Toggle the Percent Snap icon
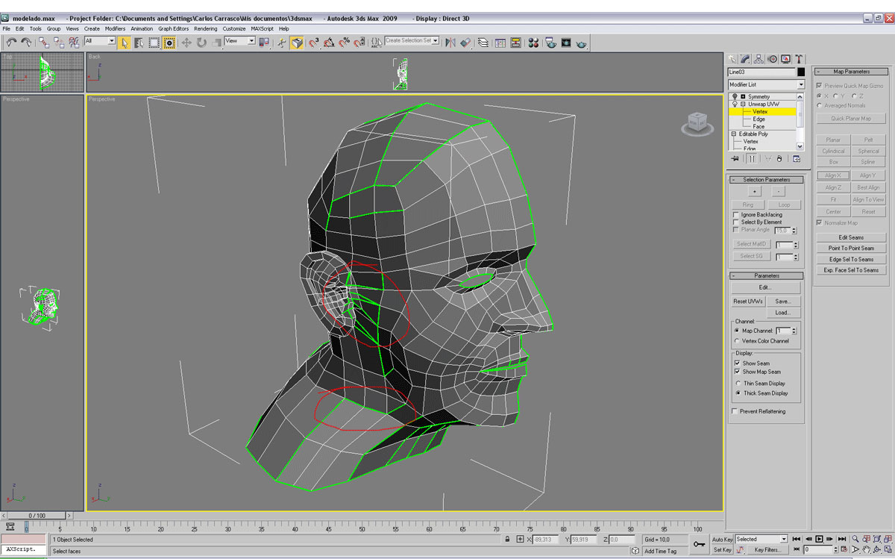Screen dimensions: 895x559 click(x=344, y=43)
